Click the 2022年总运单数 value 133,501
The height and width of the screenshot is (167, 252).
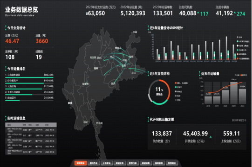click(x=163, y=13)
